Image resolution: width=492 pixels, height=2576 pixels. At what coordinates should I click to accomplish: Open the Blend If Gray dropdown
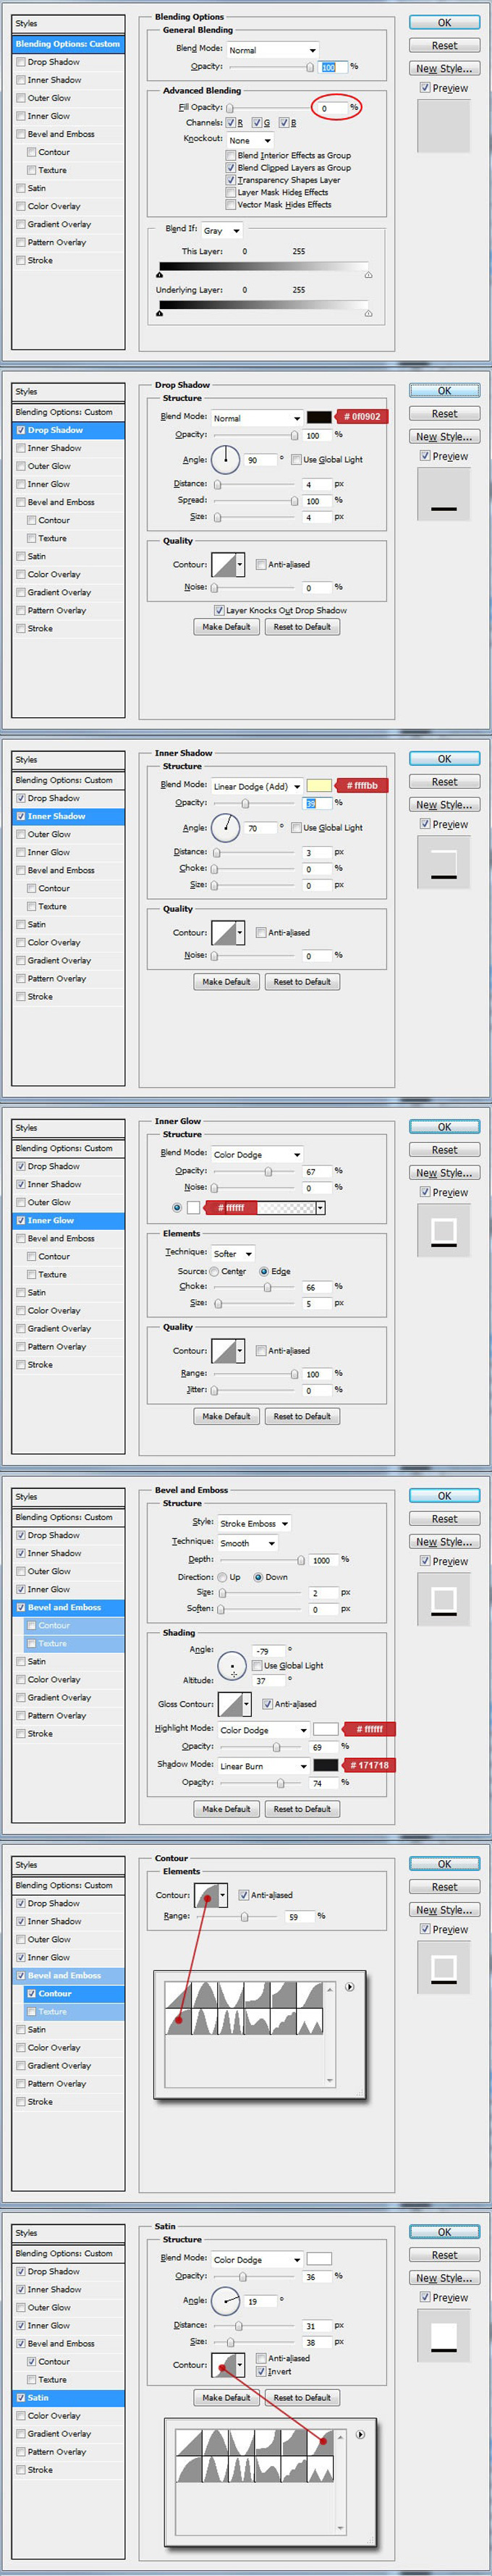point(222,231)
